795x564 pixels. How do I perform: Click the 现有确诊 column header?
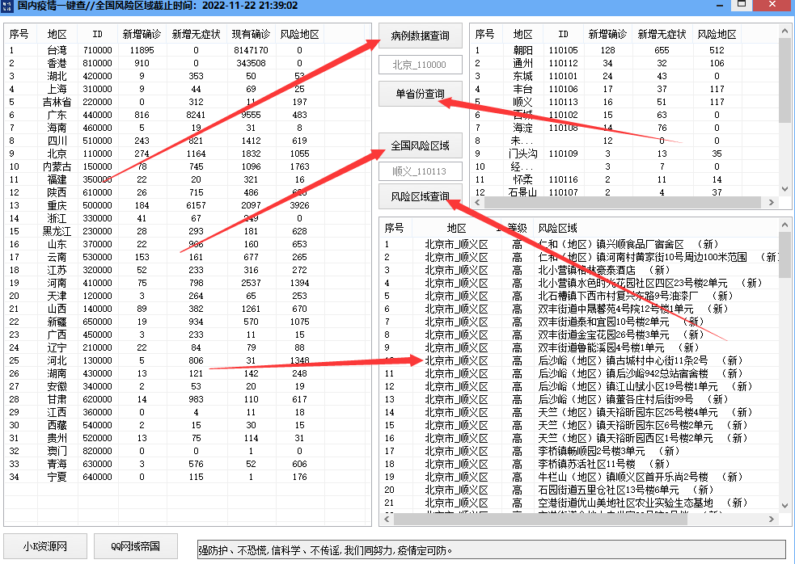click(251, 35)
